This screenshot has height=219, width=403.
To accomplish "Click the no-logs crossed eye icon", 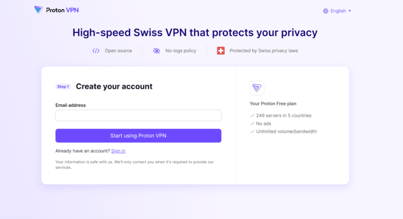I will coord(156,51).
